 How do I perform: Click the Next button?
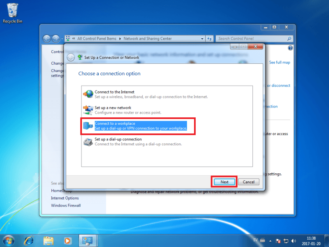pyautogui.click(x=224, y=182)
